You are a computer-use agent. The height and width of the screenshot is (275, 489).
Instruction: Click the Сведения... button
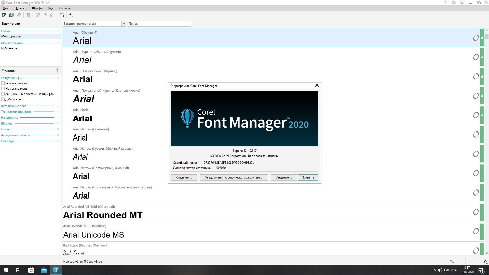click(184, 177)
